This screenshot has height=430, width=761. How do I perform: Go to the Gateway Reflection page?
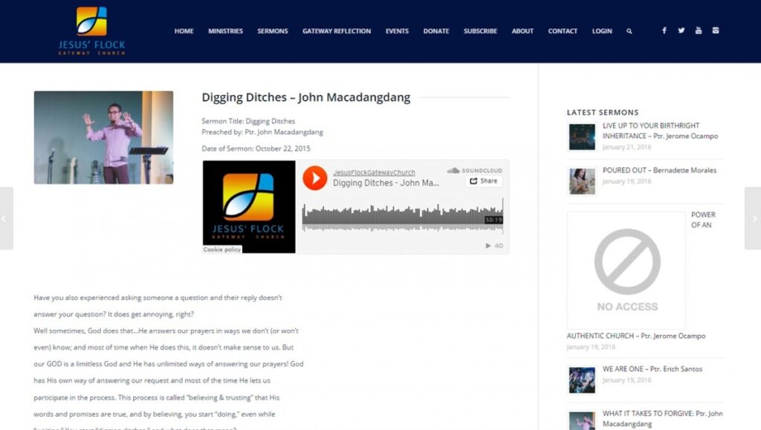pyautogui.click(x=337, y=31)
